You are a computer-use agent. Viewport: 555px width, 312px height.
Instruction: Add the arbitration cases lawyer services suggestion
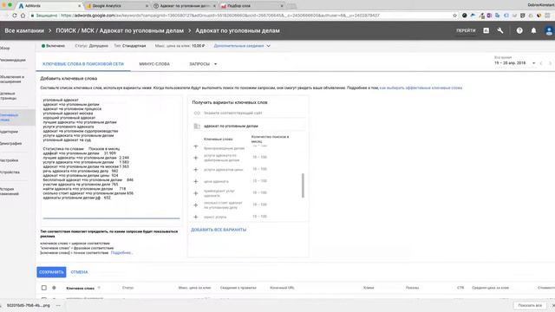click(x=196, y=158)
